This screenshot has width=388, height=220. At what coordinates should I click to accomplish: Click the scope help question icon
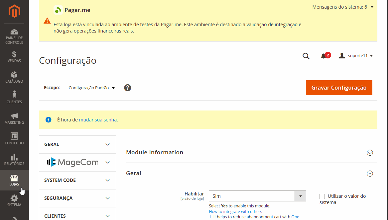[x=128, y=88]
